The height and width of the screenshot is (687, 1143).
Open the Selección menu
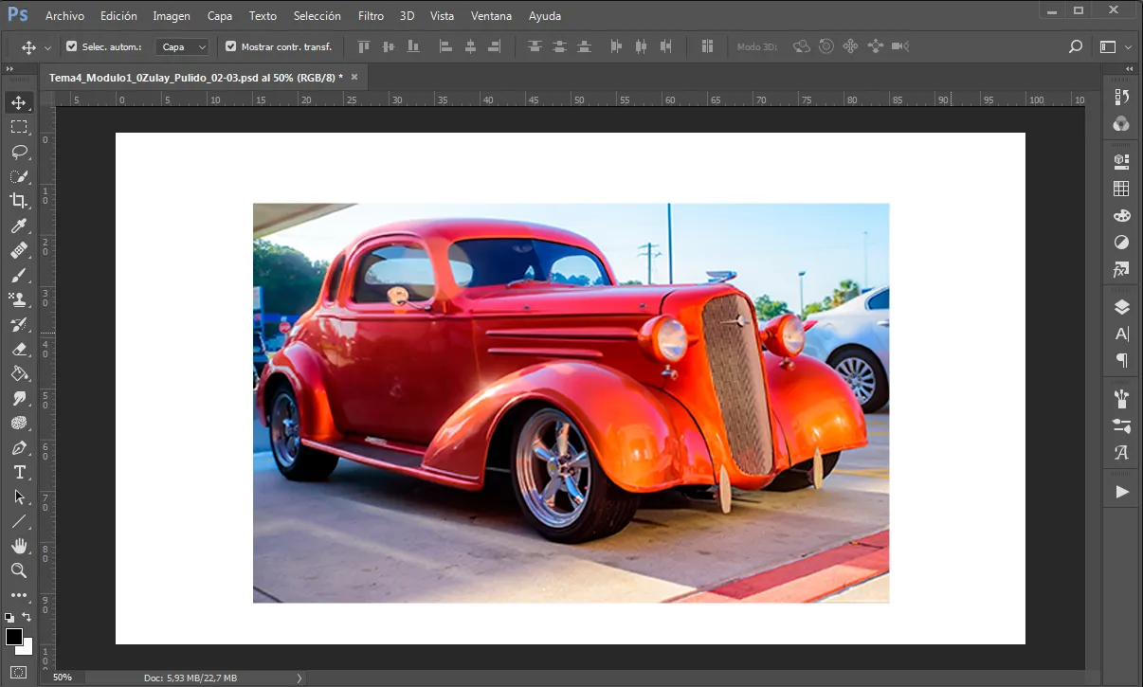click(x=317, y=16)
